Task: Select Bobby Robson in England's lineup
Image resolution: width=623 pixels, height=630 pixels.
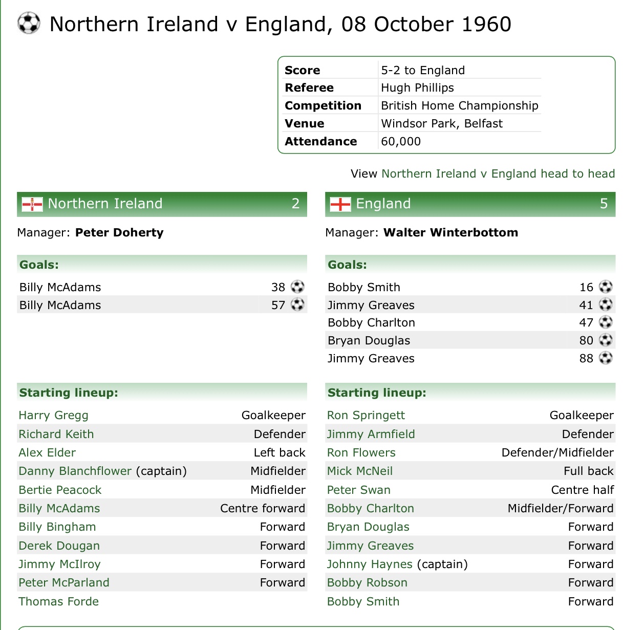Action: click(x=367, y=582)
